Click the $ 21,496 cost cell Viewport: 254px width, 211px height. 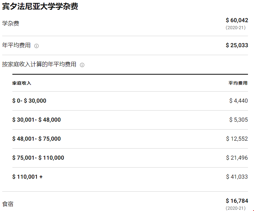[x=237, y=158]
